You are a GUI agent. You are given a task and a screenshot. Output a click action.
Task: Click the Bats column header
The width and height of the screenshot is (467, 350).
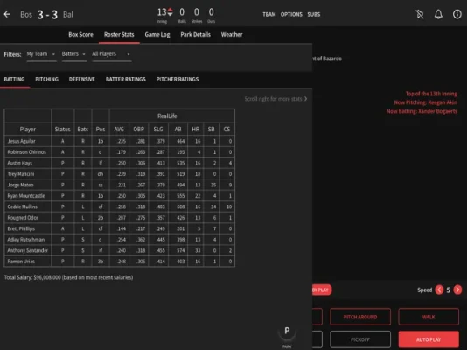[83, 129]
